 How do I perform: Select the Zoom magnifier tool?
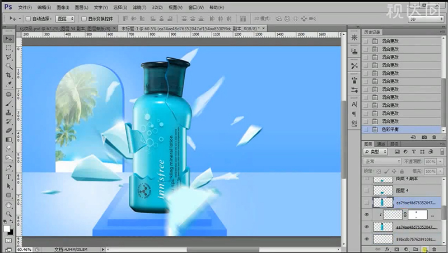click(8, 214)
